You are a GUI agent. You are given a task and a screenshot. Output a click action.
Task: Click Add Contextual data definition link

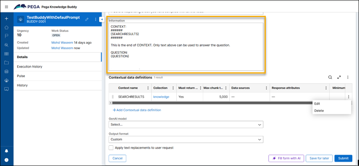tap(137, 110)
